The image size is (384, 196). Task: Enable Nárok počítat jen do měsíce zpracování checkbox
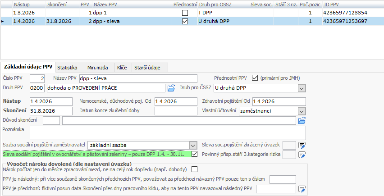[194, 169]
